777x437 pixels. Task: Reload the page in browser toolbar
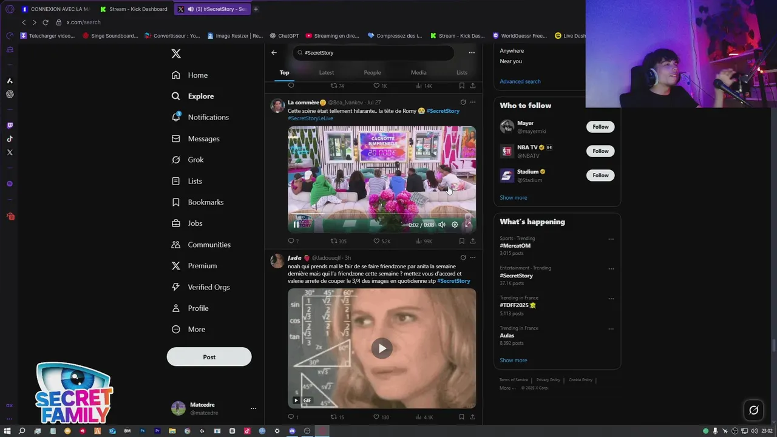coord(45,22)
